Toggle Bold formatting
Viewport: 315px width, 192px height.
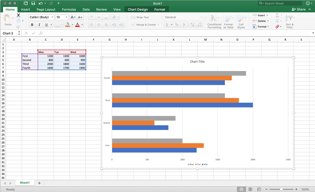click(32, 25)
